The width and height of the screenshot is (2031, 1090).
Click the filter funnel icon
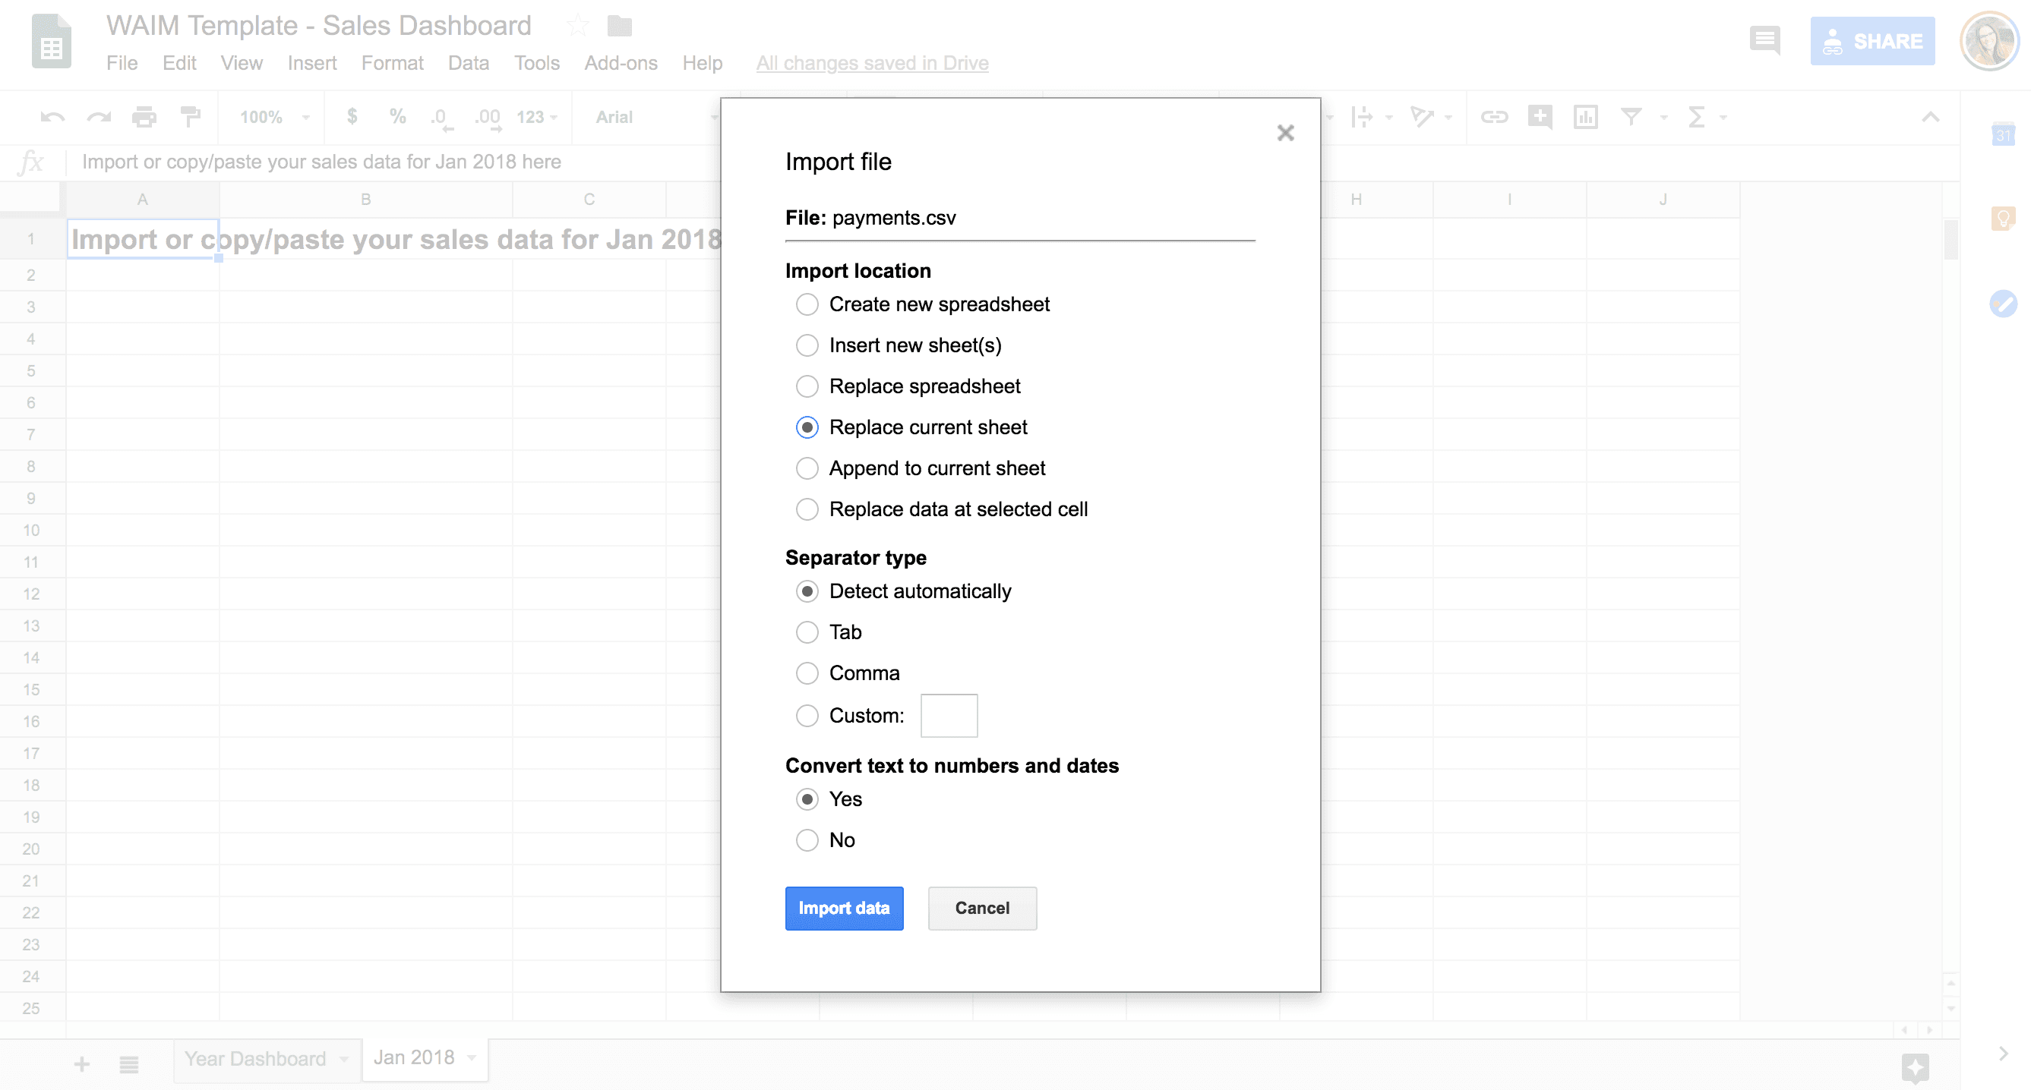[1631, 118]
